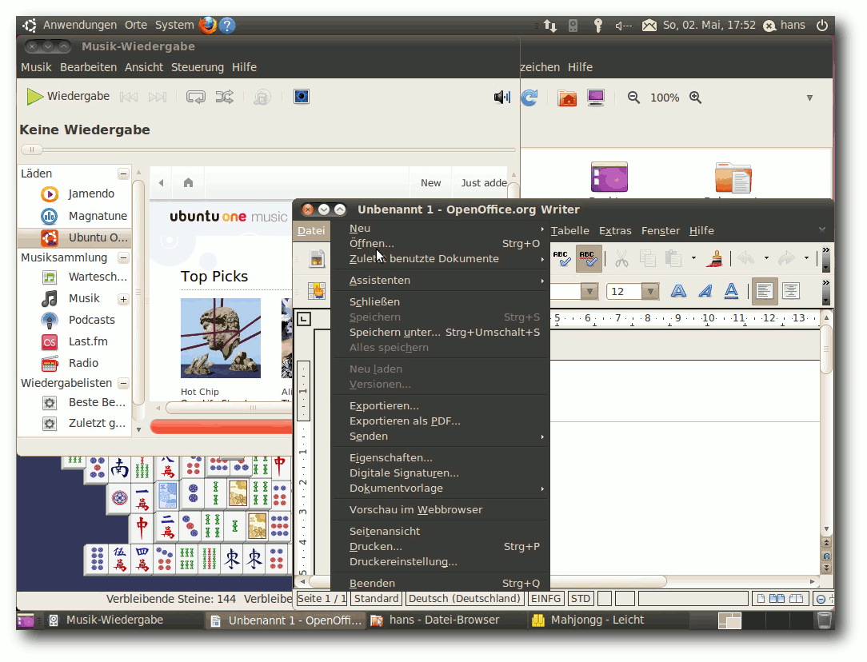This screenshot has height=662, width=867.
Task: Open the font size dropdown
Action: click(651, 291)
